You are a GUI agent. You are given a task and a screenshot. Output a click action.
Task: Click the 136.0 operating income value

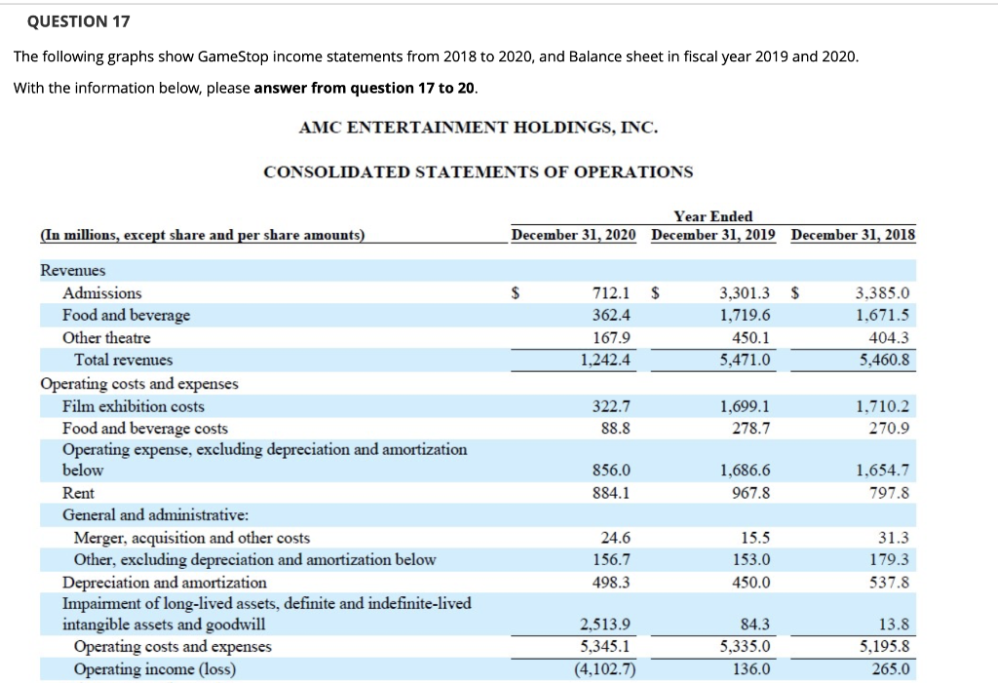[x=750, y=669]
